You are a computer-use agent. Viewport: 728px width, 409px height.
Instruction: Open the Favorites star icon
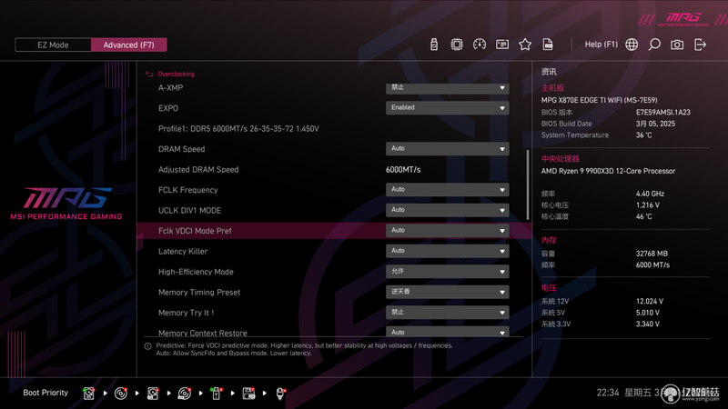tap(525, 45)
